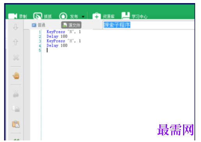Click the 录制 record camera icon
The height and width of the screenshot is (142, 201).
(x=13, y=16)
